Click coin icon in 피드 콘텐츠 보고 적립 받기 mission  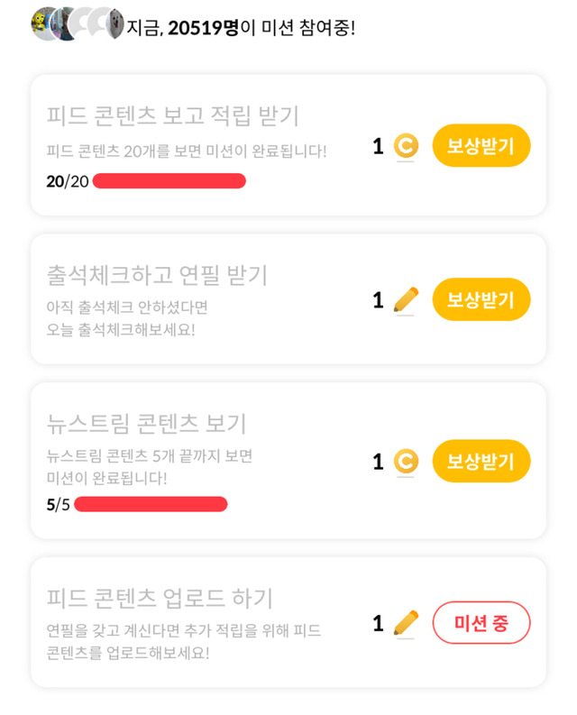tap(406, 146)
